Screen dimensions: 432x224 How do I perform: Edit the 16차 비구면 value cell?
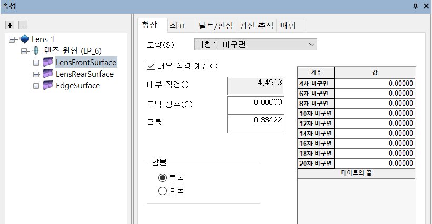click(x=375, y=144)
